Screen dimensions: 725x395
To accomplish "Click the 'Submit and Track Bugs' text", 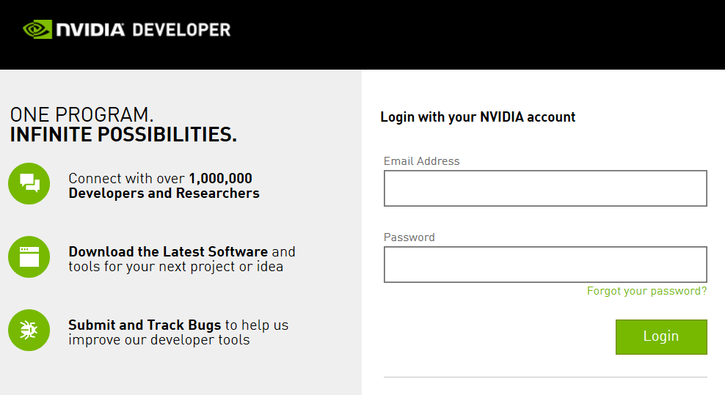I will pos(145,325).
